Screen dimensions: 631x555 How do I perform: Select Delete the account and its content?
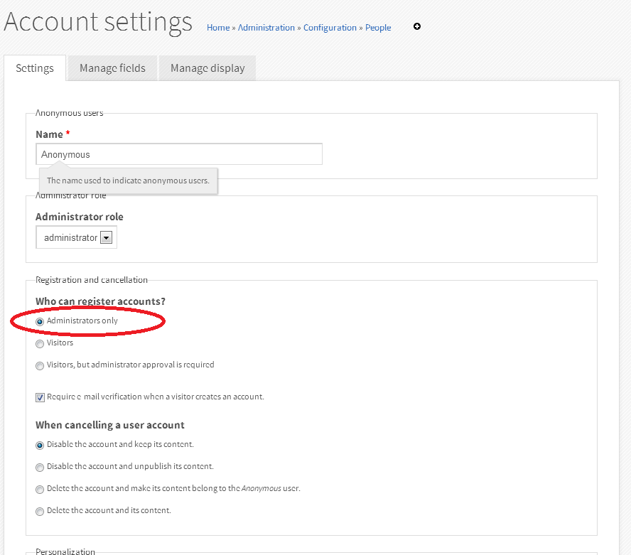point(40,511)
